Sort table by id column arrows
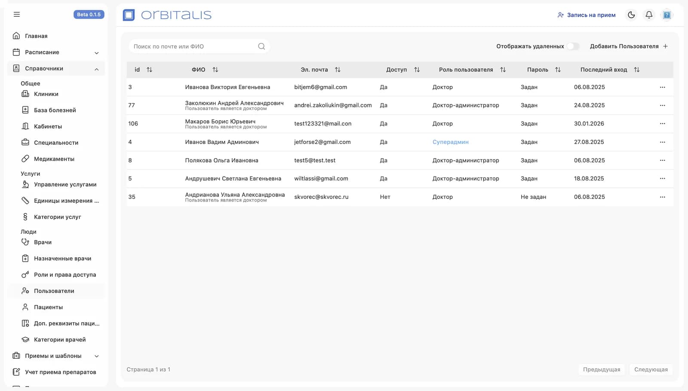 150,70
